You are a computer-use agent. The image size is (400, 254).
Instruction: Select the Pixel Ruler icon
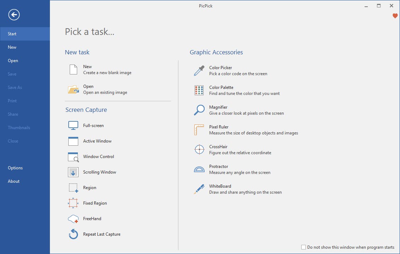(x=199, y=130)
